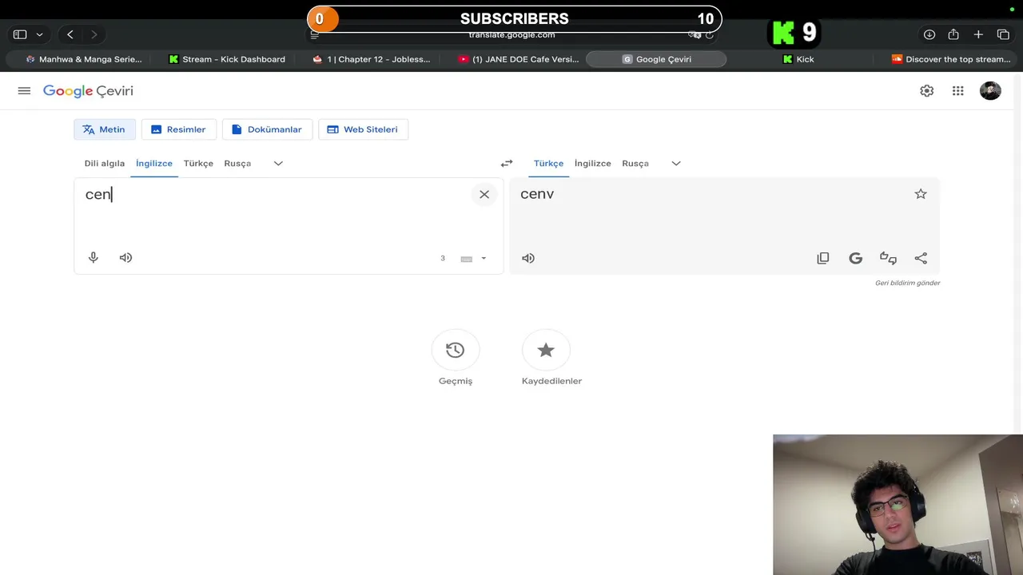Select Rusça as source language

(x=237, y=163)
